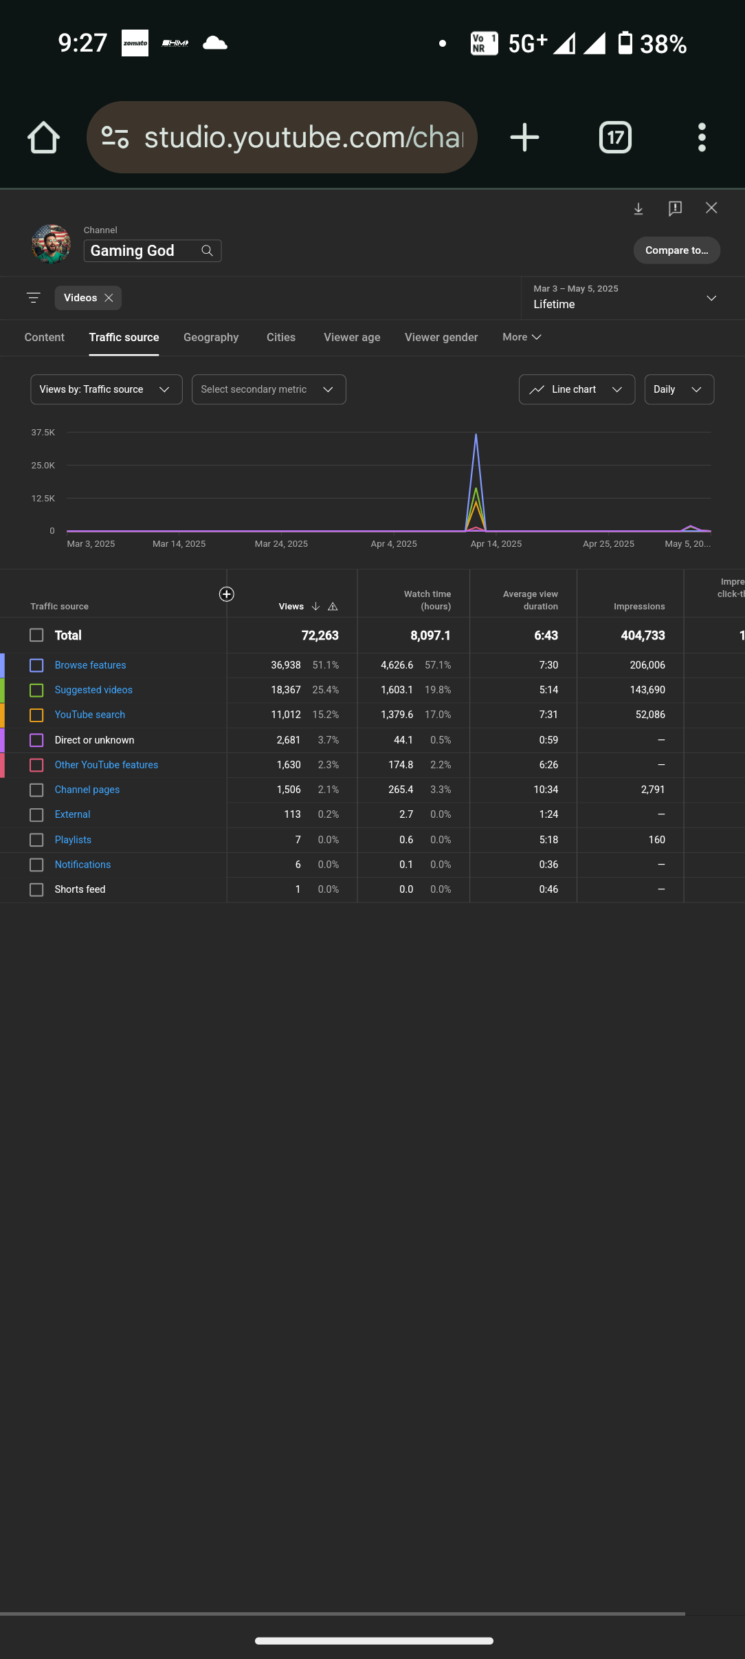Open the External traffic link
The width and height of the screenshot is (745, 1659).
pyautogui.click(x=73, y=814)
